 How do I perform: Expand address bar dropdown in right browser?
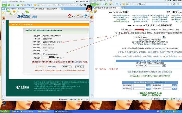pos(168,4)
